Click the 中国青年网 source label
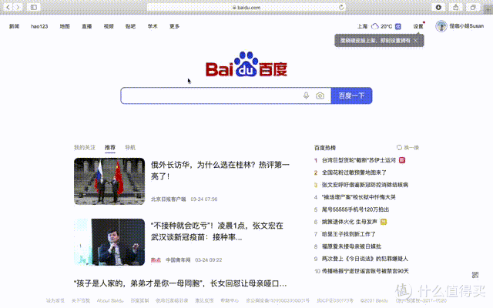493x308 pixels. coord(178,260)
